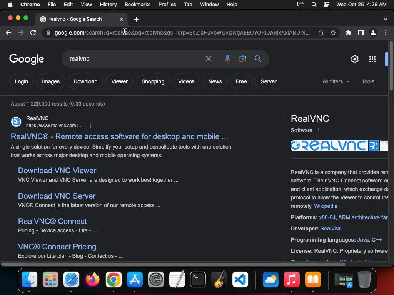This screenshot has width=394, height=295.
Task: Apply the Shopping search chip
Action: coord(153,81)
